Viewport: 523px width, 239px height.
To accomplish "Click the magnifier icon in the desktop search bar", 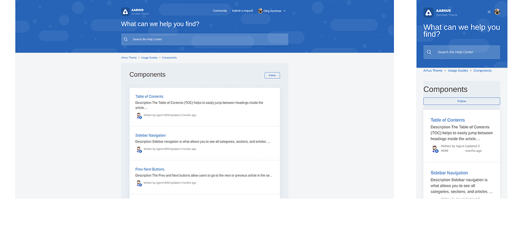I will pyautogui.click(x=126, y=40).
